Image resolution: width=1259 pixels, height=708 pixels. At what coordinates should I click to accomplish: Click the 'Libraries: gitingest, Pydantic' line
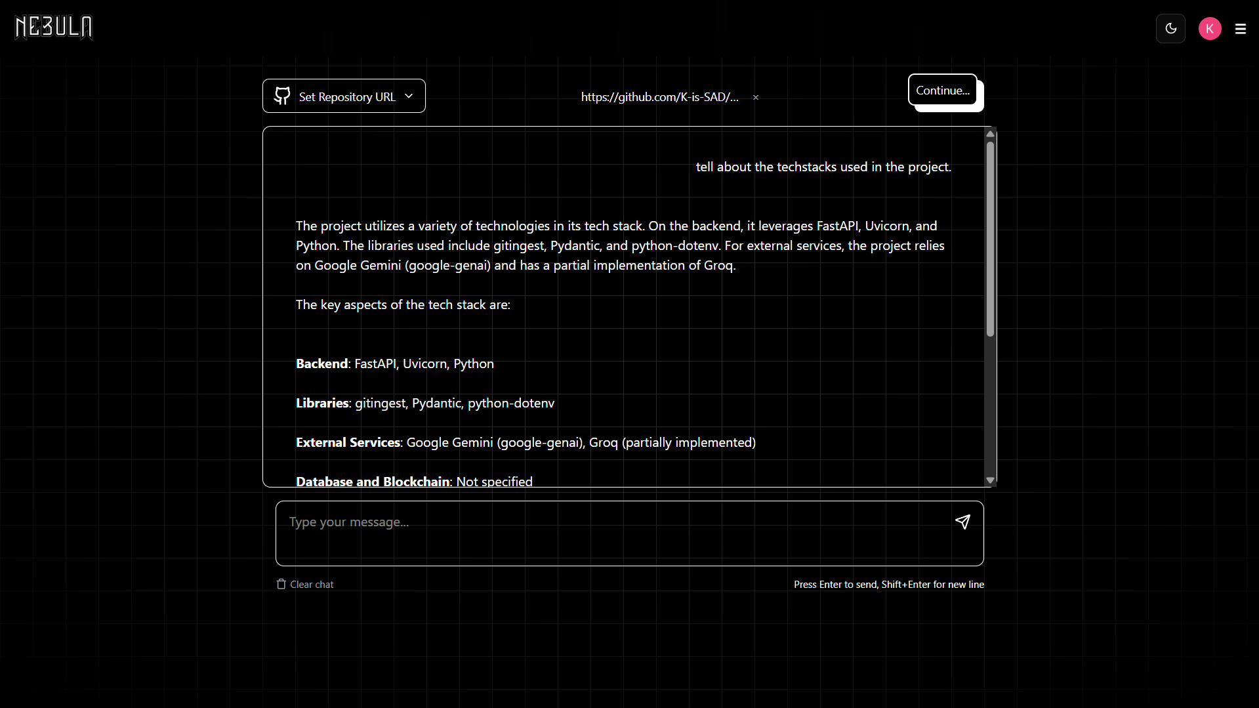click(425, 403)
